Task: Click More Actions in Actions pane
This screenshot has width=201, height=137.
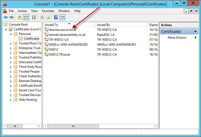Action: (x=177, y=38)
